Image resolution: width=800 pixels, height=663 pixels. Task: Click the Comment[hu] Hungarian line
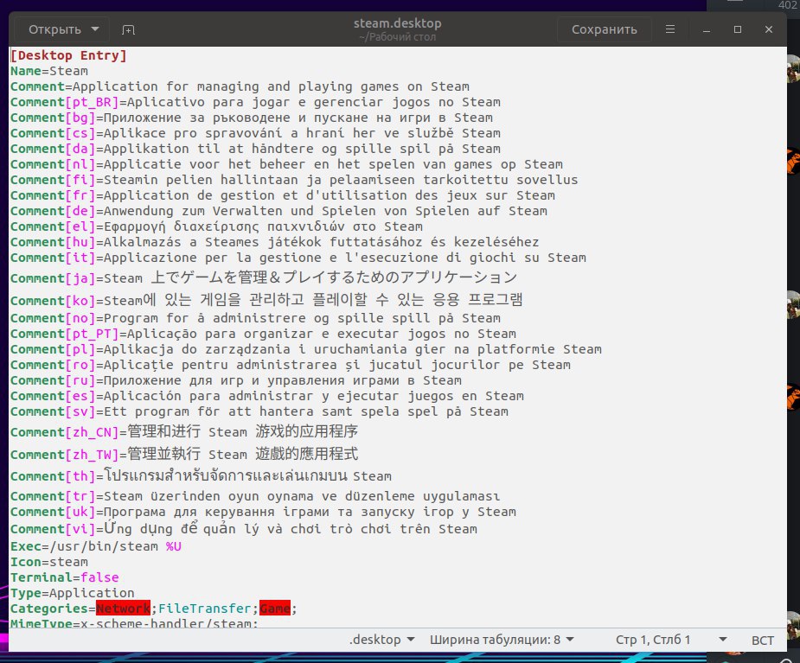pos(274,242)
